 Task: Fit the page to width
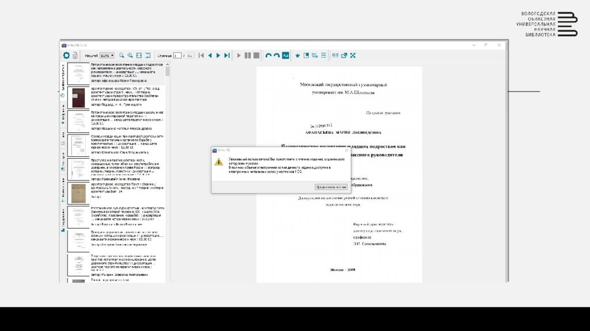tap(139, 56)
